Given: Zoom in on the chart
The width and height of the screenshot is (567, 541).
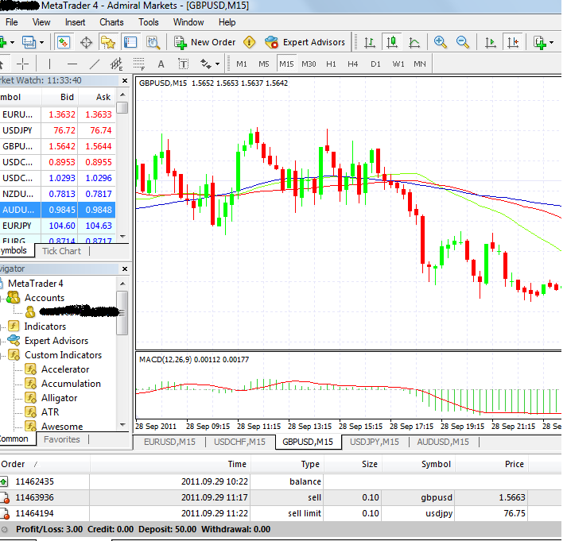Looking at the screenshot, I should [440, 42].
